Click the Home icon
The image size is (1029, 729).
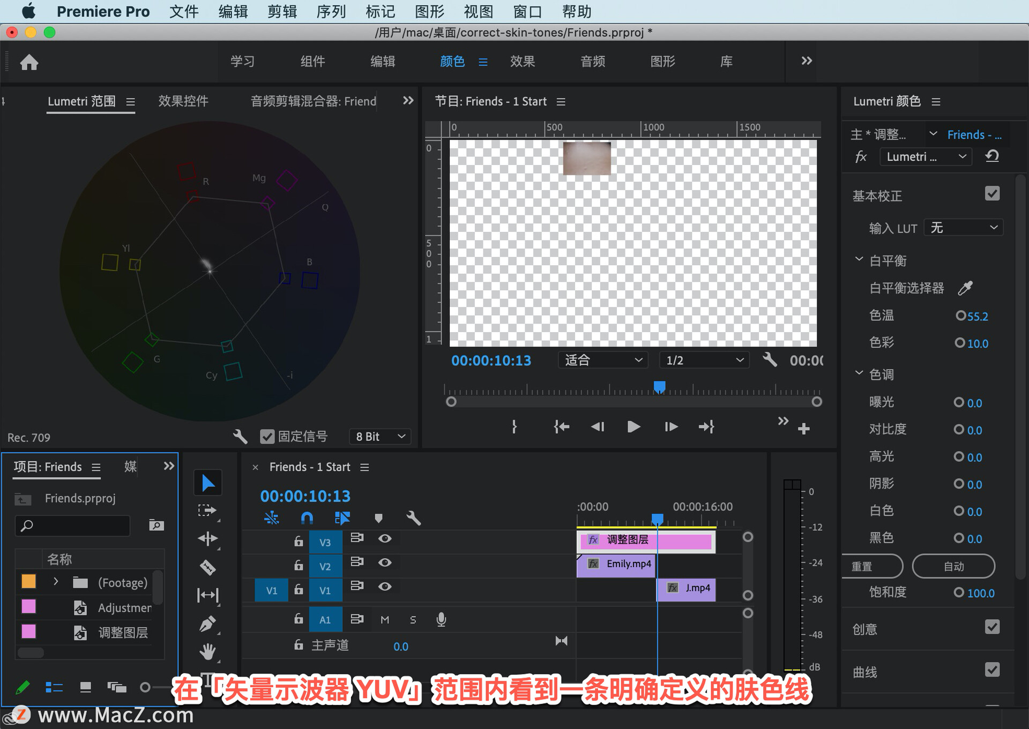(x=29, y=62)
